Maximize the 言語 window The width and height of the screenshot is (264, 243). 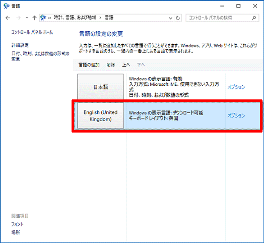click(x=238, y=6)
